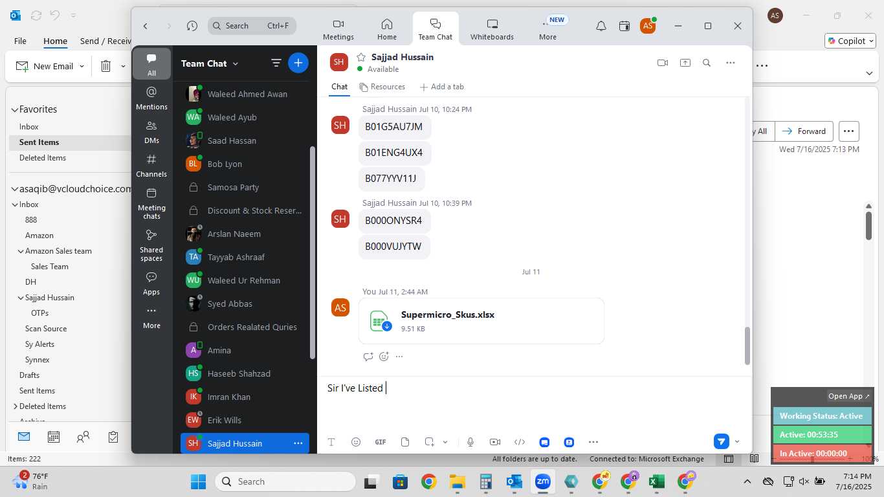Open the Zoom notifications bell
This screenshot has width=884, height=497.
[601, 26]
